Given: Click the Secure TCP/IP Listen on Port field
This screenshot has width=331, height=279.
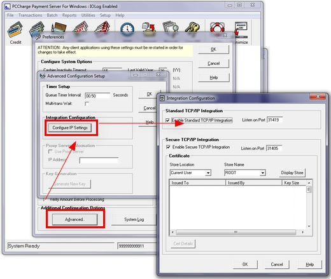Looking at the screenshot, I should [x=274, y=148].
